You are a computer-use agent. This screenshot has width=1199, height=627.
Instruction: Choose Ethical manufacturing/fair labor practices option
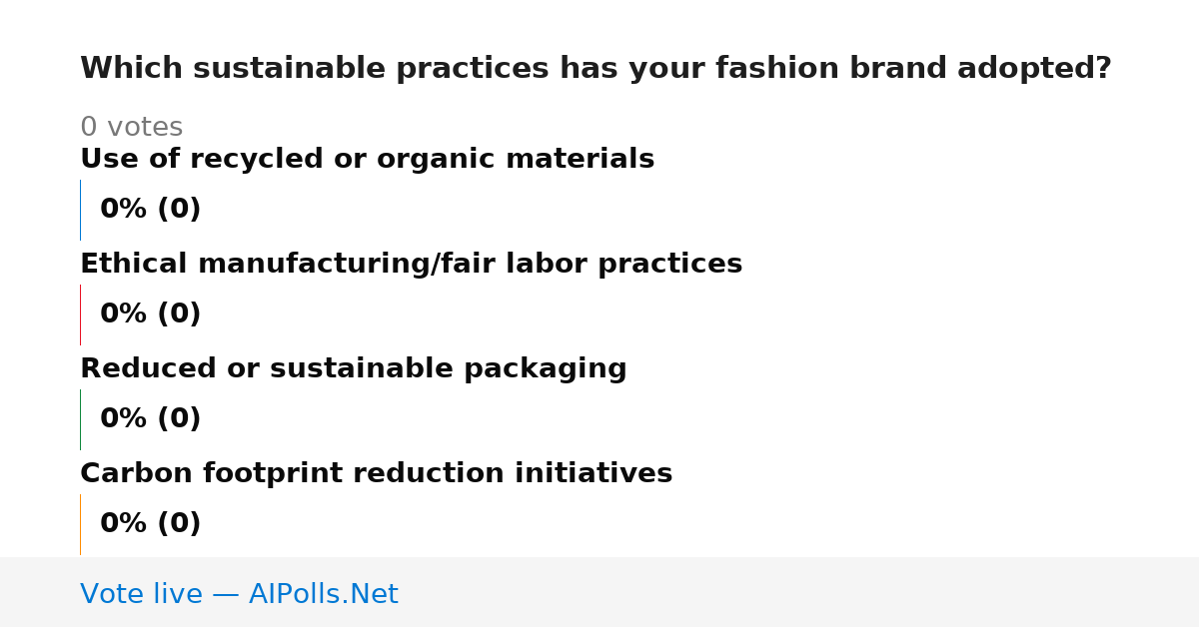click(x=411, y=264)
